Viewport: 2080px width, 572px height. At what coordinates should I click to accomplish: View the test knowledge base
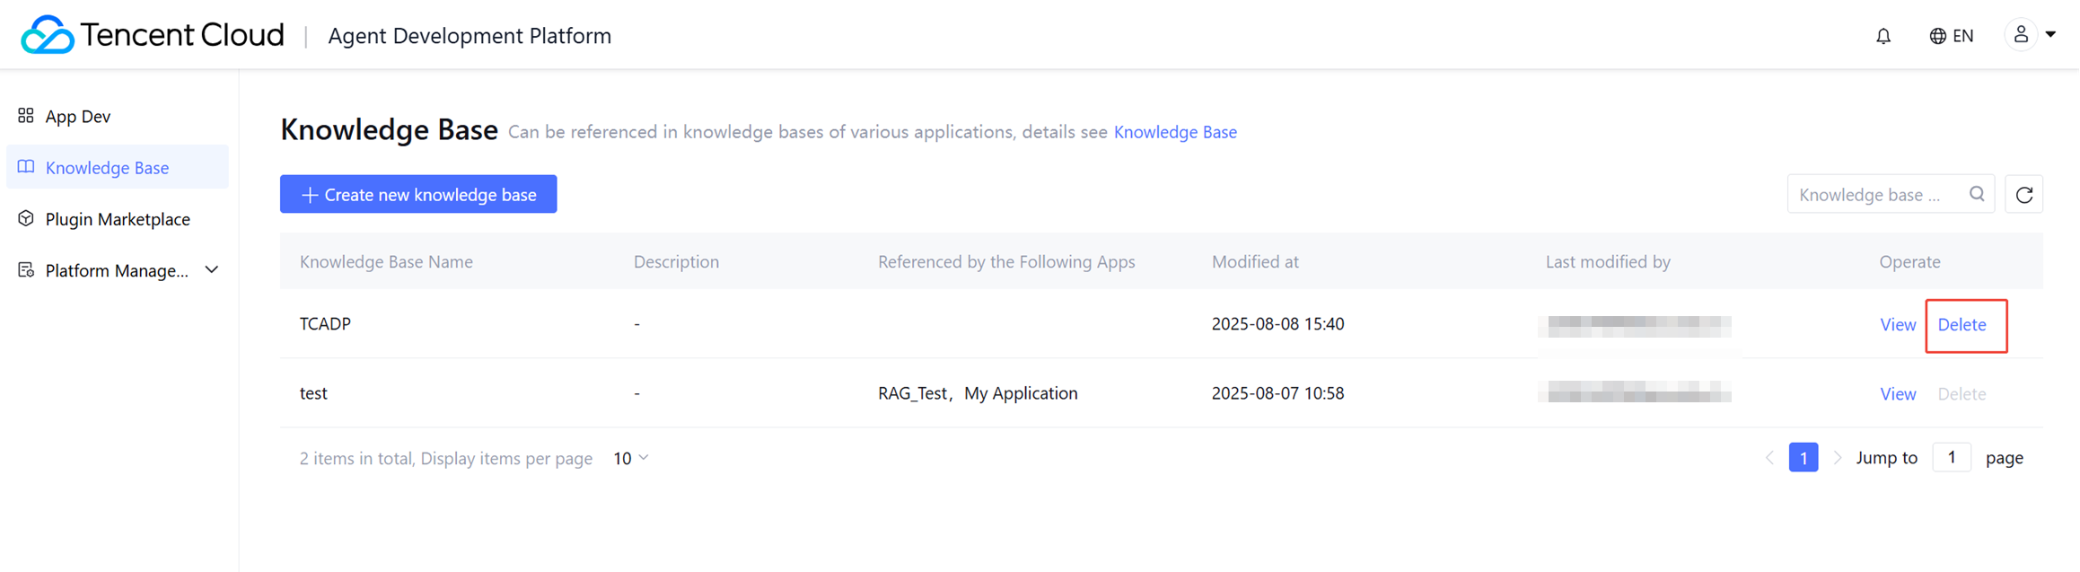[1897, 394]
